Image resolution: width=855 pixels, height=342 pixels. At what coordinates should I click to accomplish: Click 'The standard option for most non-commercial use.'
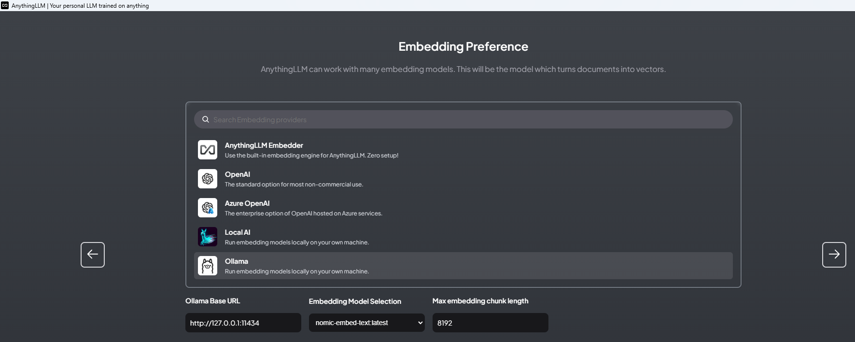point(294,185)
